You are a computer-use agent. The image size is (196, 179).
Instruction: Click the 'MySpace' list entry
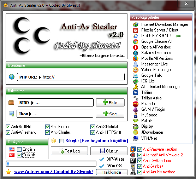pos(149,115)
